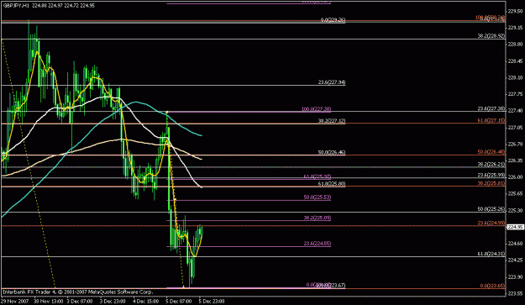This screenshot has height=305, width=525.
Task: Select the purple 61.8(225.97) Fibonacci label
Action: coord(317,176)
